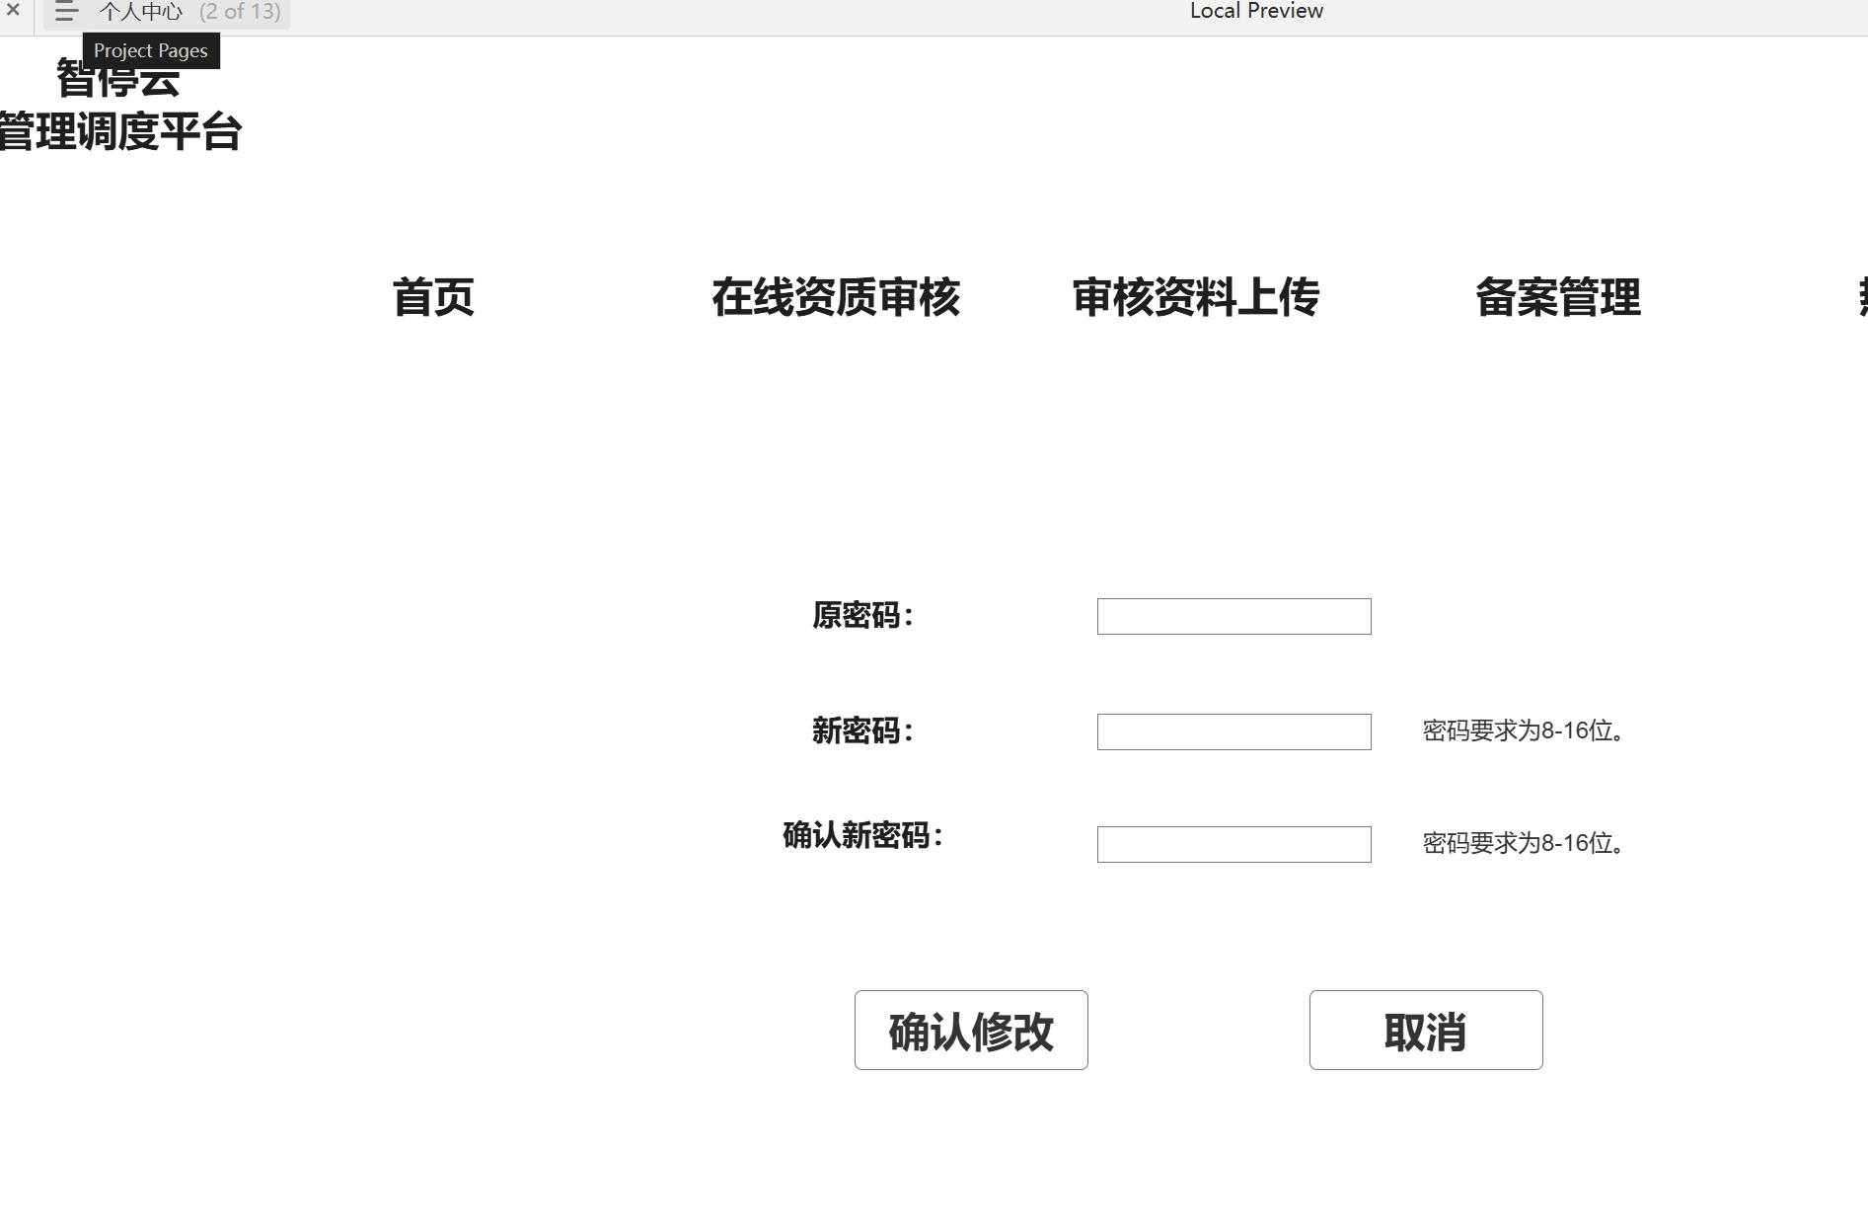The height and width of the screenshot is (1229, 1868).
Task: Click the (2 of 13) page counter
Action: coord(240,12)
